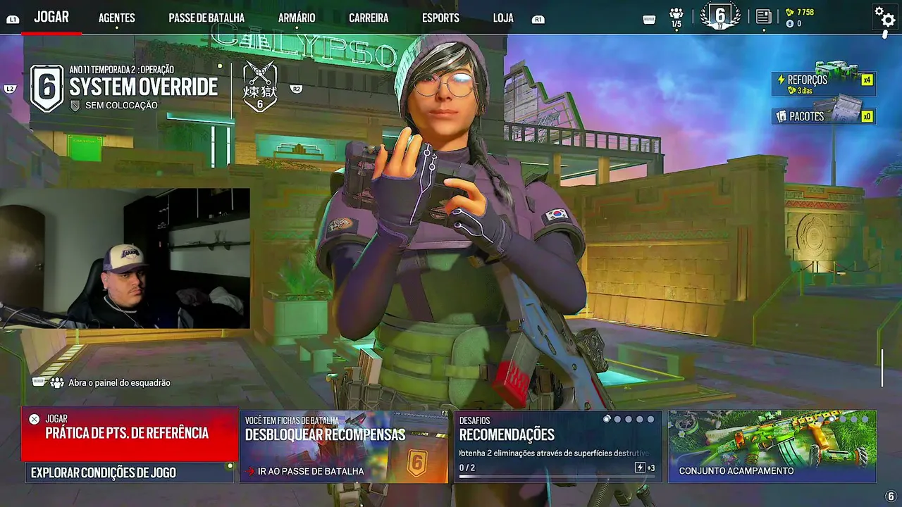This screenshot has width=902, height=507.
Task: Click the X button icon on JOGAR card
Action: 34,419
